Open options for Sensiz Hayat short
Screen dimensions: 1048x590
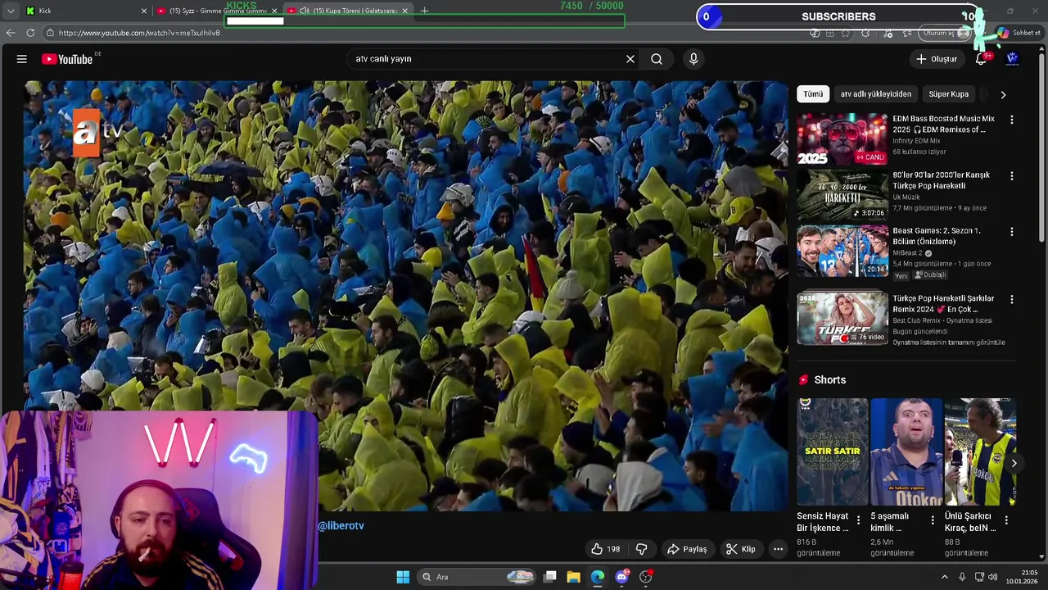[858, 520]
